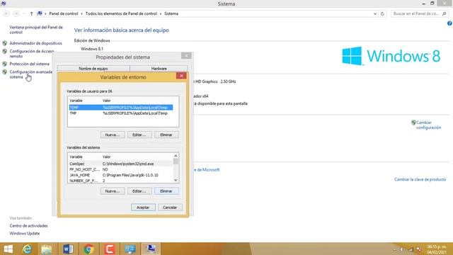
Task: Close the Variables de entorno dialog
Action: tap(181, 76)
